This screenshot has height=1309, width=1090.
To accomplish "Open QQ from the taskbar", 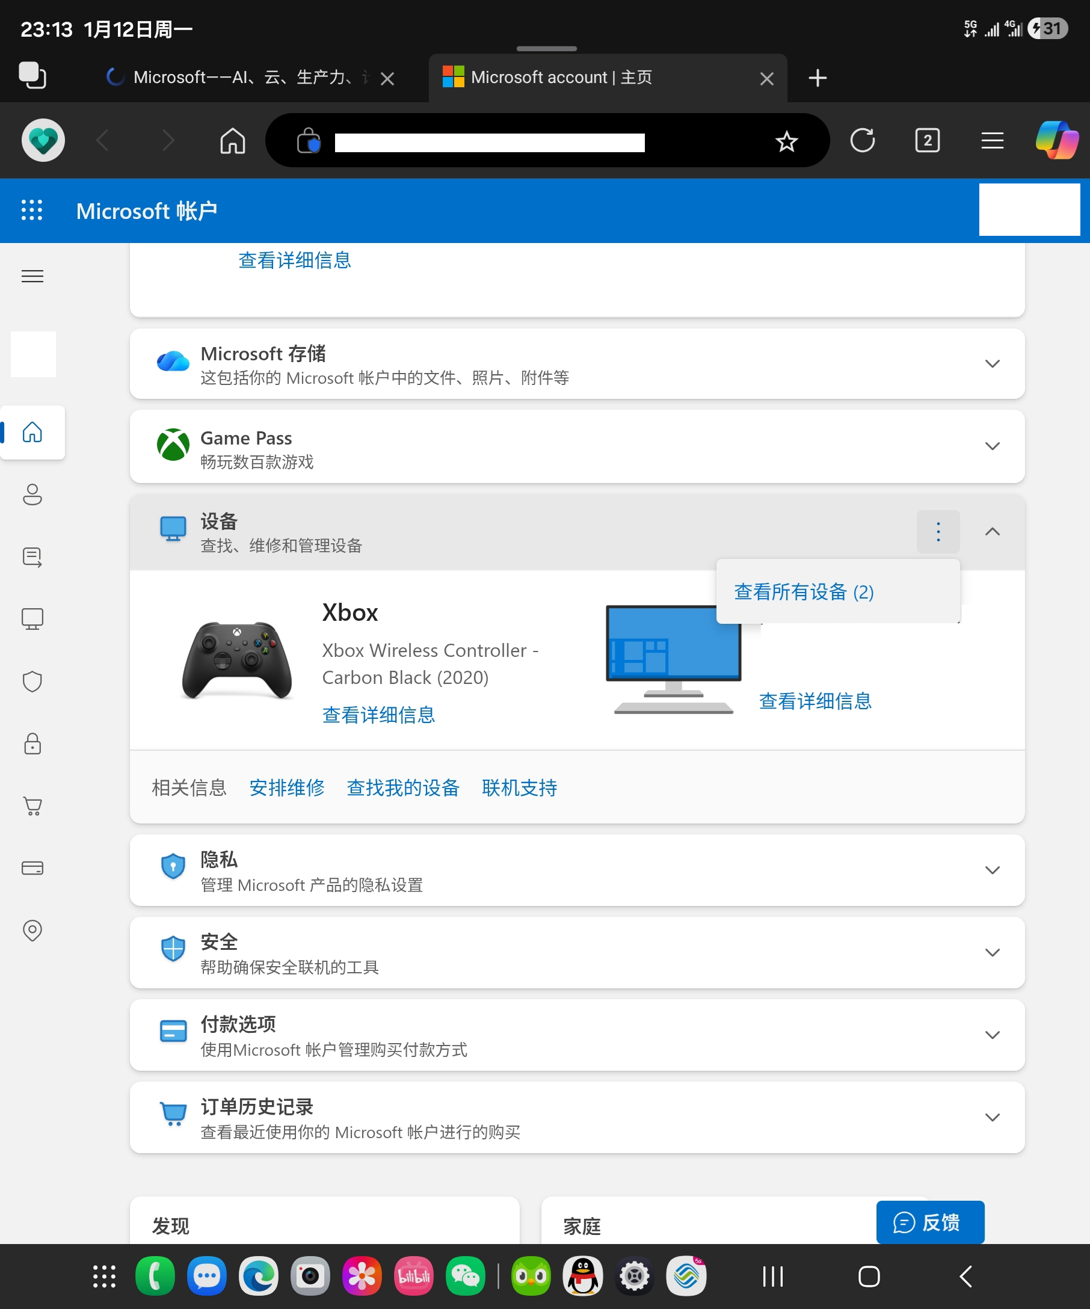I will tap(583, 1276).
